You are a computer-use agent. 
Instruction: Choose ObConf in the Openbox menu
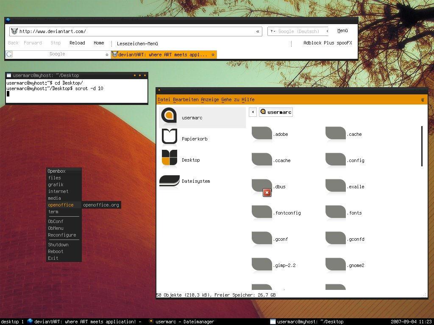64,221
